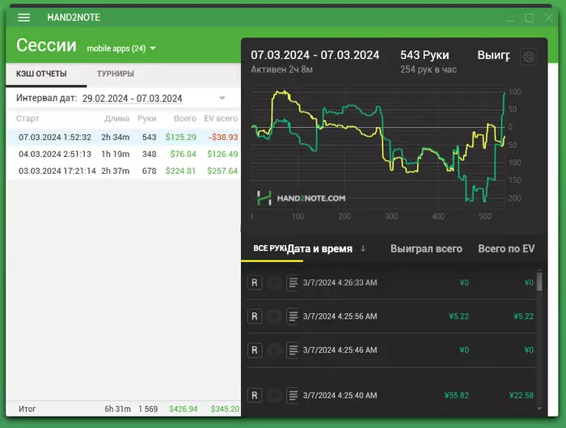Image resolution: width=566 pixels, height=428 pixels.
Task: Click the hands list scrollbar thumb
Action: (539, 282)
